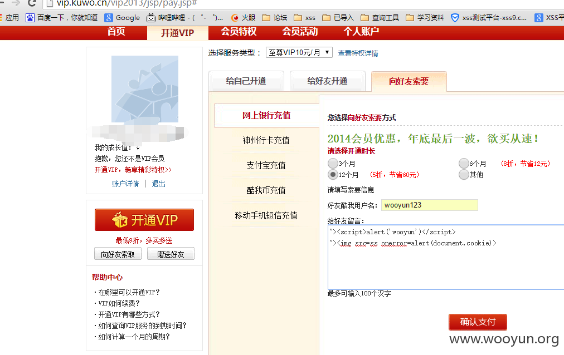Click the user avatar image
The height and width of the screenshot is (355, 564).
click(x=144, y=89)
